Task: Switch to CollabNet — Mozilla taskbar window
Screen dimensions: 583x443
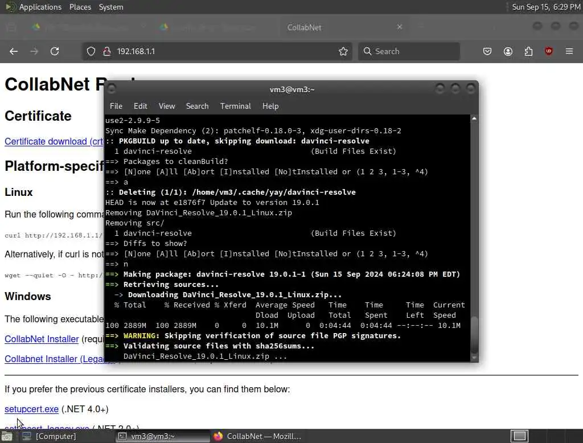Action: point(257,436)
